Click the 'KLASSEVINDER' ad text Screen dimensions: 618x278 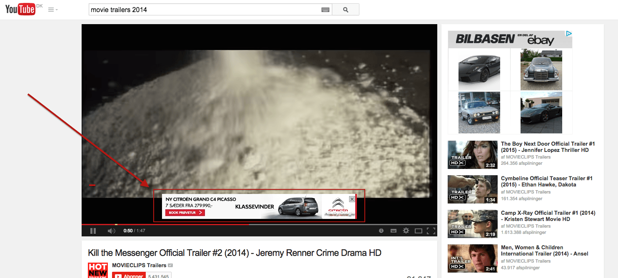254,207
